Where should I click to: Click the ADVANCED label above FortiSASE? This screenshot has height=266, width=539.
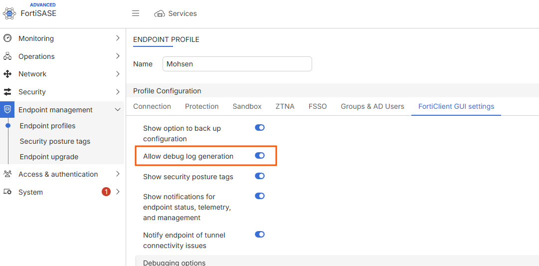(x=42, y=5)
